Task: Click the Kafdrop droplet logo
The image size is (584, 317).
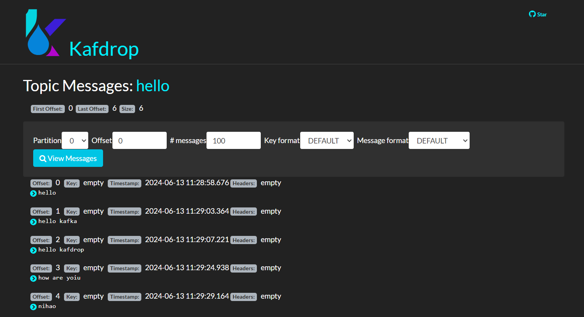Action: (43, 34)
